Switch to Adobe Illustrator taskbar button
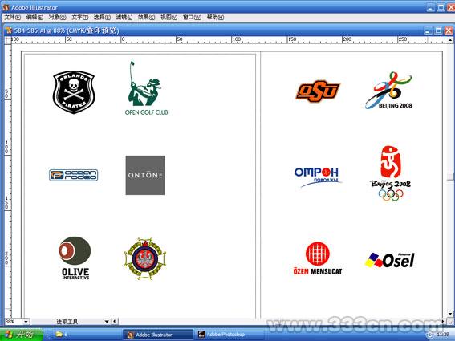 point(158,335)
